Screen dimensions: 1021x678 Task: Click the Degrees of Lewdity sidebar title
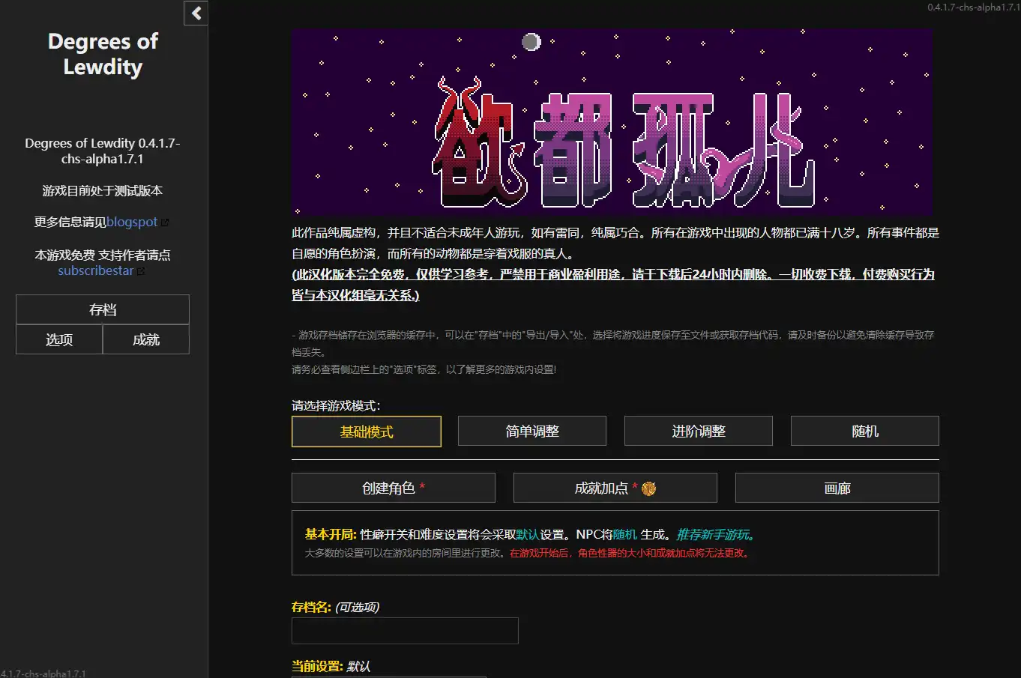pos(103,54)
